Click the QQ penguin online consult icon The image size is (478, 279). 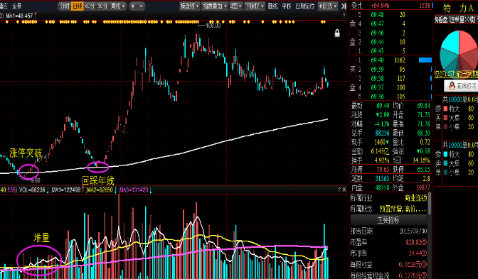(x=452, y=86)
